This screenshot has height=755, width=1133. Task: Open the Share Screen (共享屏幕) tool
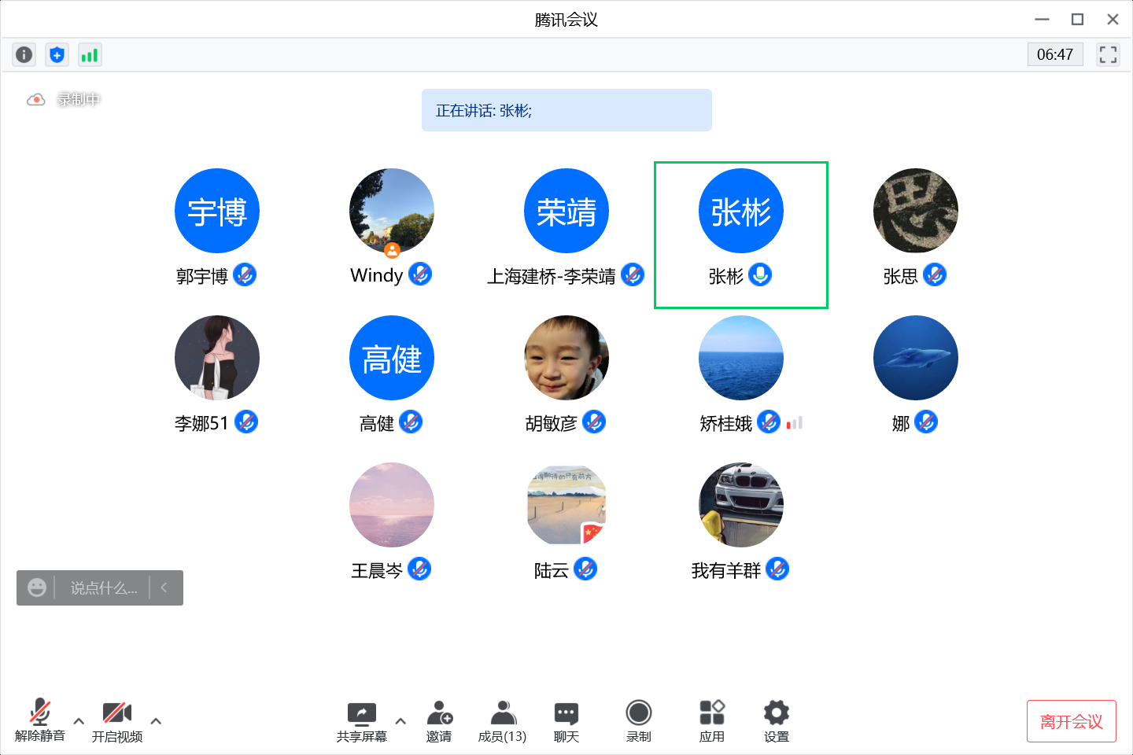(x=362, y=720)
